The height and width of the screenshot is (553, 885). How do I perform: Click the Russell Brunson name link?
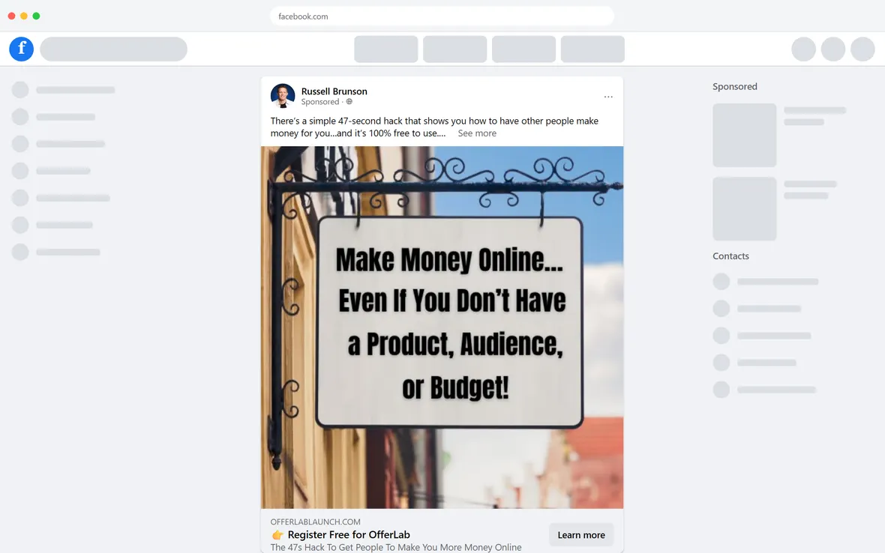coord(334,91)
